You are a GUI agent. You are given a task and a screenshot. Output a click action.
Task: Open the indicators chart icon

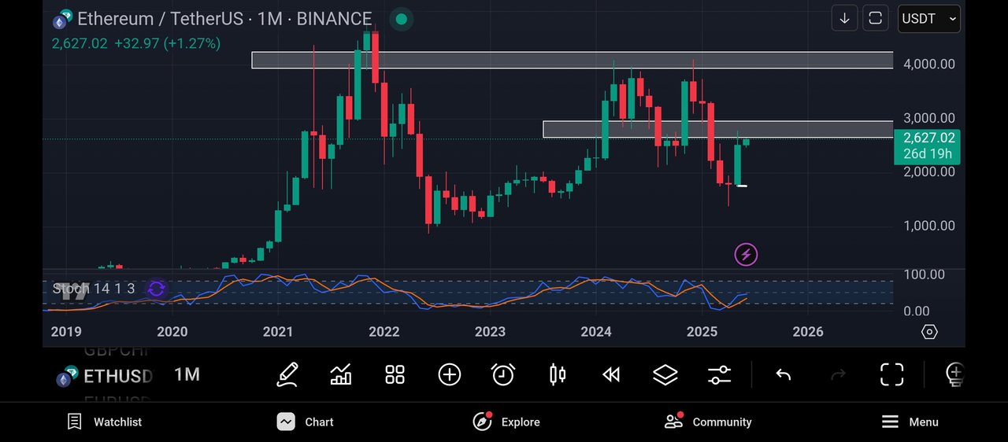click(341, 374)
